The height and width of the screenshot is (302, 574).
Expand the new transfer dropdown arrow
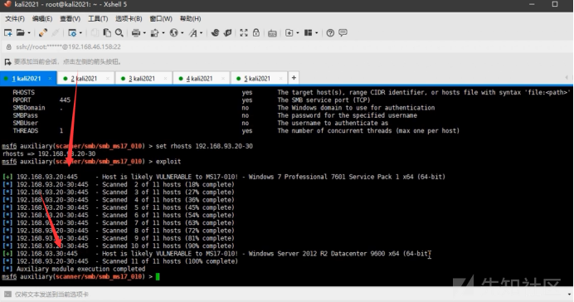pyautogui.click(x=298, y=33)
